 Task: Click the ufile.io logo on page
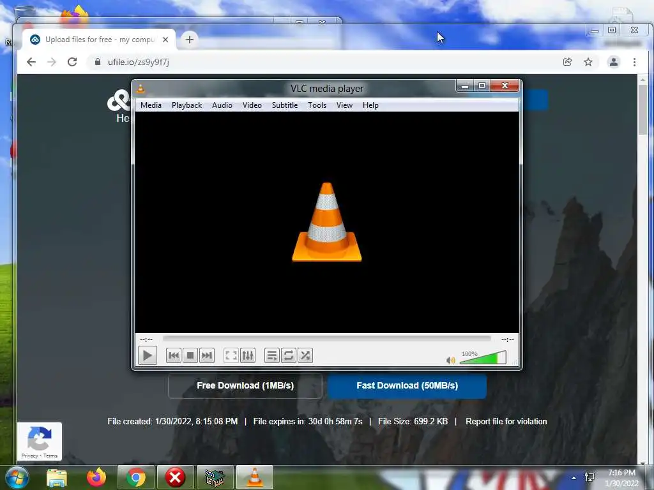pos(119,101)
